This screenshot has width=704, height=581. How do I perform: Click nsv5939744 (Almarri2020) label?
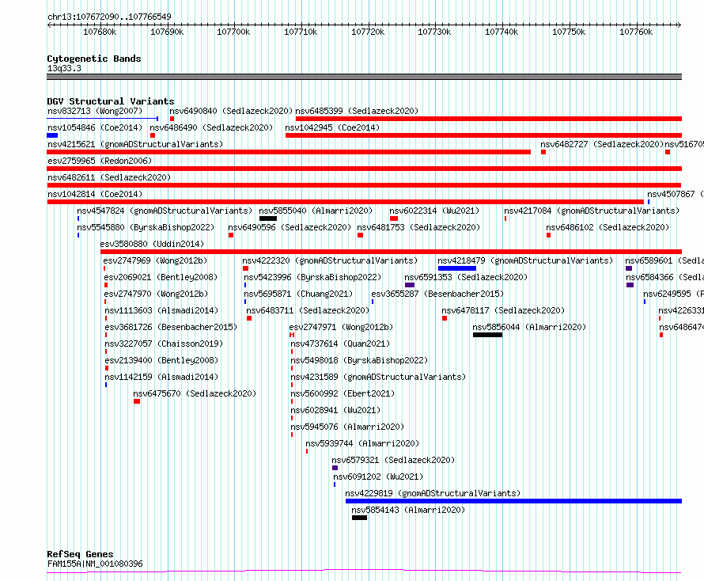[362, 443]
